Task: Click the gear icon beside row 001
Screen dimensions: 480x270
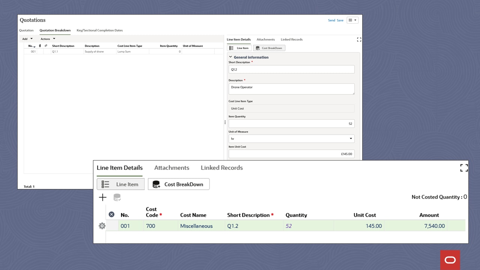Action: coord(102,226)
